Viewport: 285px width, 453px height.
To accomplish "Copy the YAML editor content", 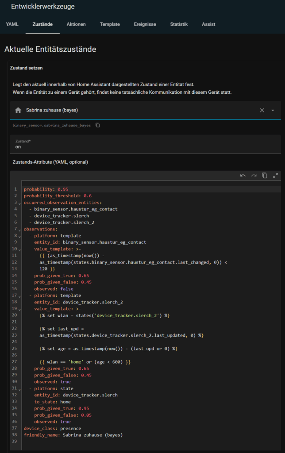I will (x=265, y=176).
